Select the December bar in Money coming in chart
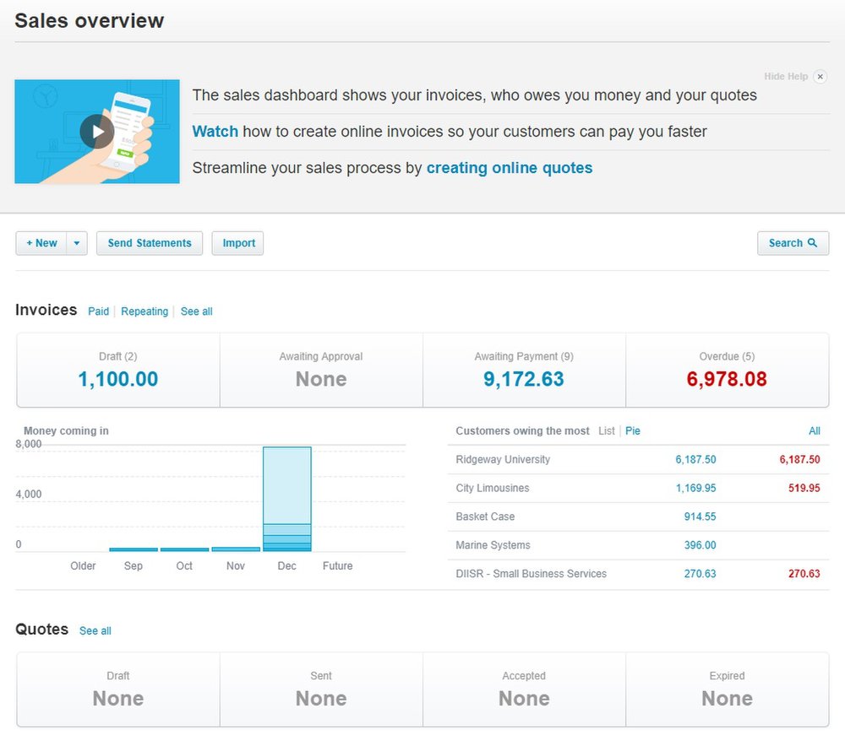 point(286,498)
